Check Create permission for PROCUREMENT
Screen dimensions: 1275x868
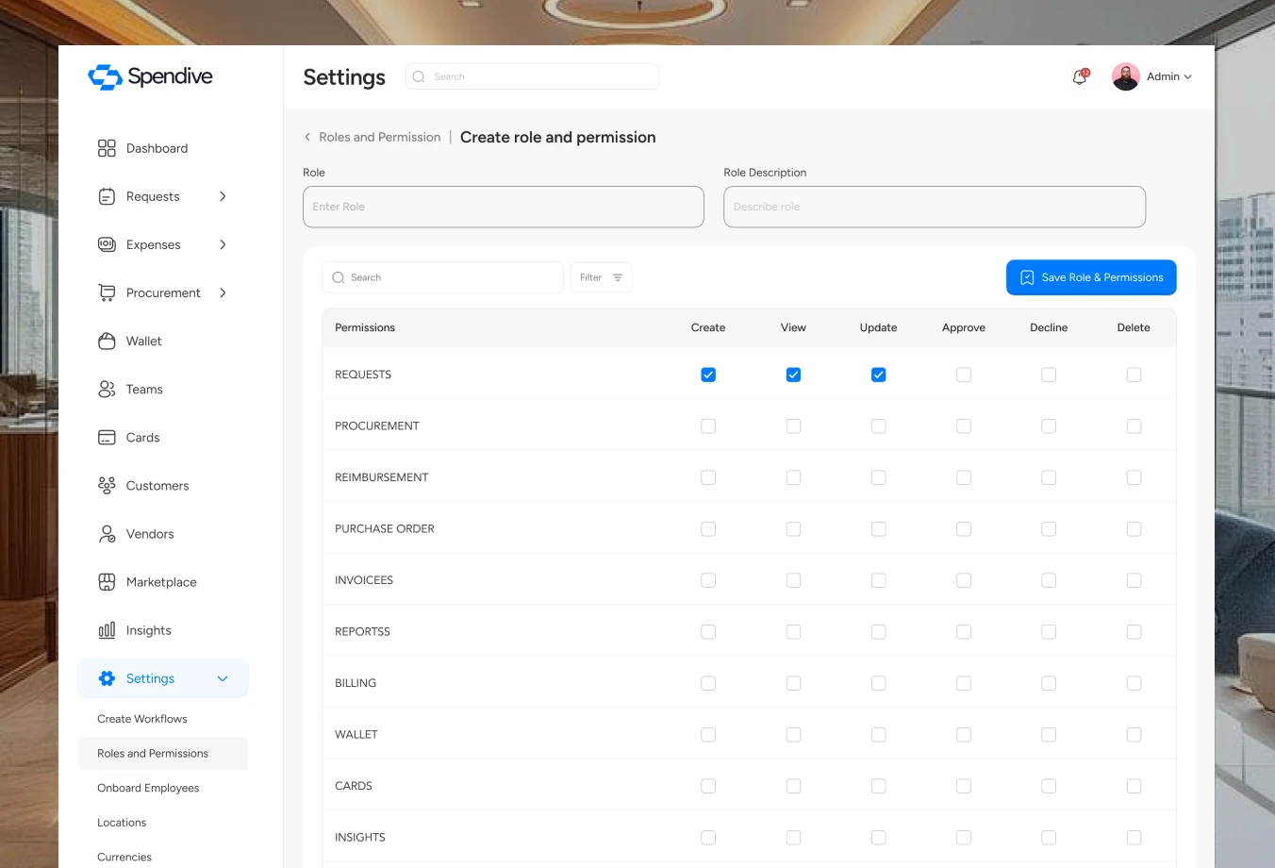click(708, 426)
